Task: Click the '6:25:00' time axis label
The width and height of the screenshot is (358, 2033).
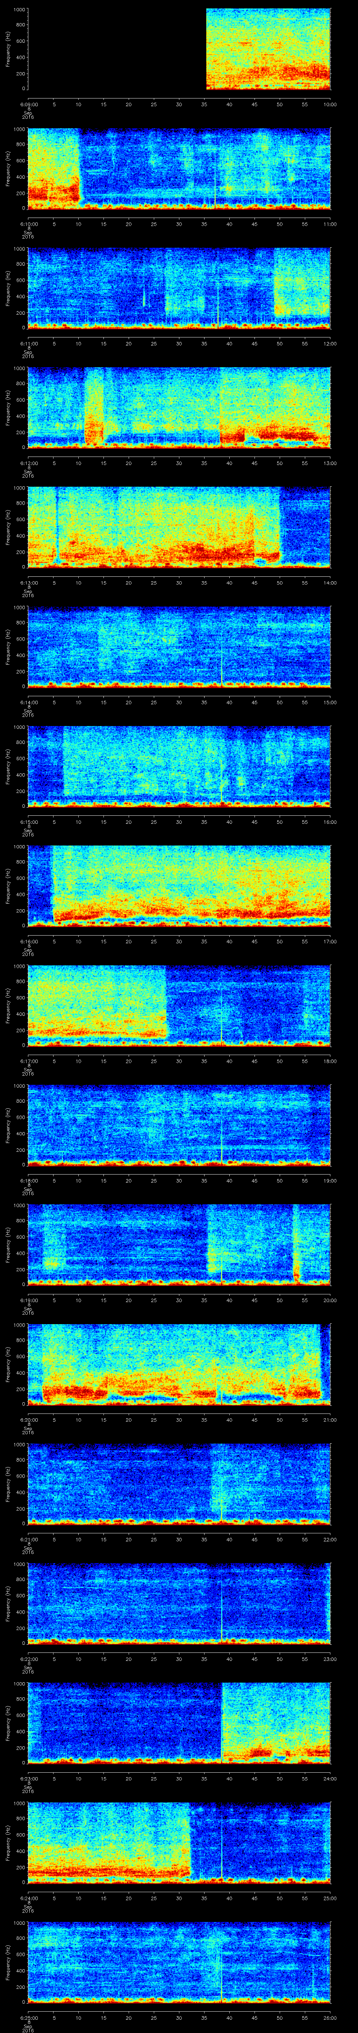Action: [28, 2017]
